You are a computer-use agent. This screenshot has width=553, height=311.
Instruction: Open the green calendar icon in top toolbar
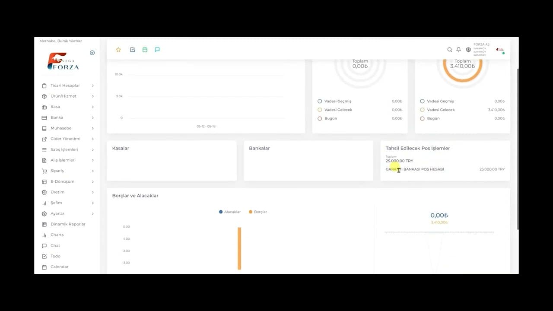[x=145, y=50]
